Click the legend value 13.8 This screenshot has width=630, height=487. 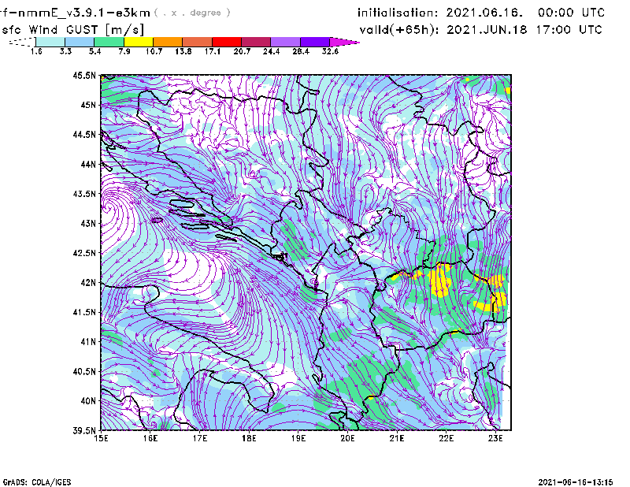click(183, 51)
